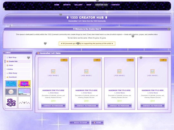
Task: Click second card's Artist Name
Action: 87,93
